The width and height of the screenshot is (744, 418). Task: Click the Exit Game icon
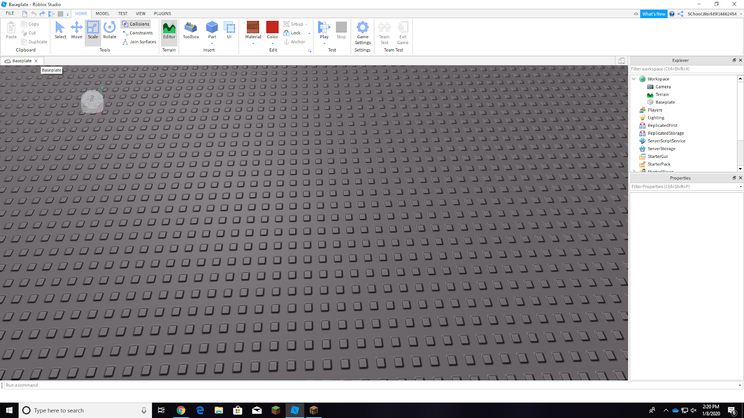point(403,33)
